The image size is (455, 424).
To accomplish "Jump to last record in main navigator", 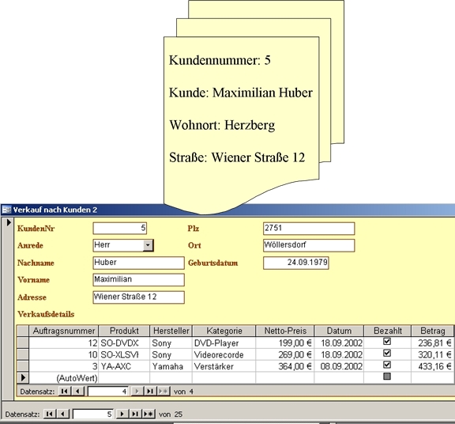I will coord(135,414).
